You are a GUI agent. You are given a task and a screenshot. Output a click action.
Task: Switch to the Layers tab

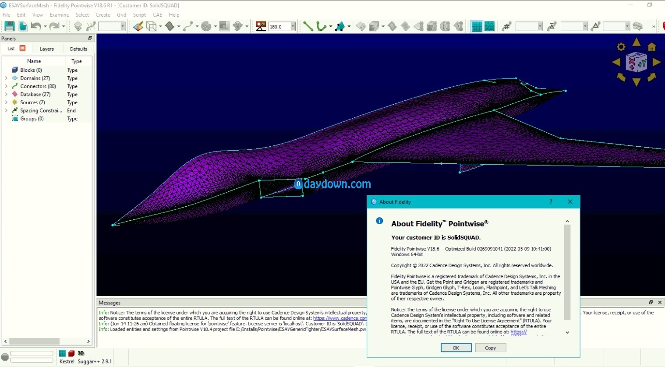[x=47, y=49]
